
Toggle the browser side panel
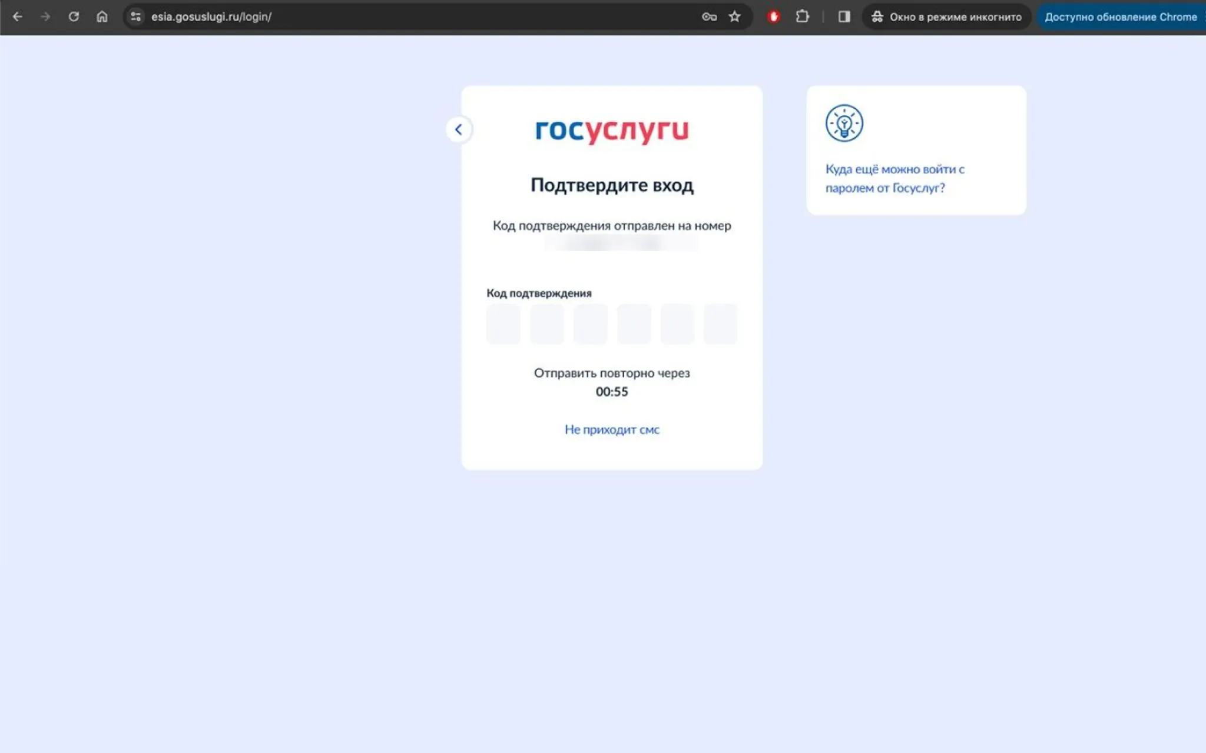844,16
